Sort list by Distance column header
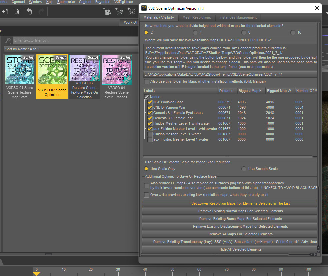 click(227, 91)
